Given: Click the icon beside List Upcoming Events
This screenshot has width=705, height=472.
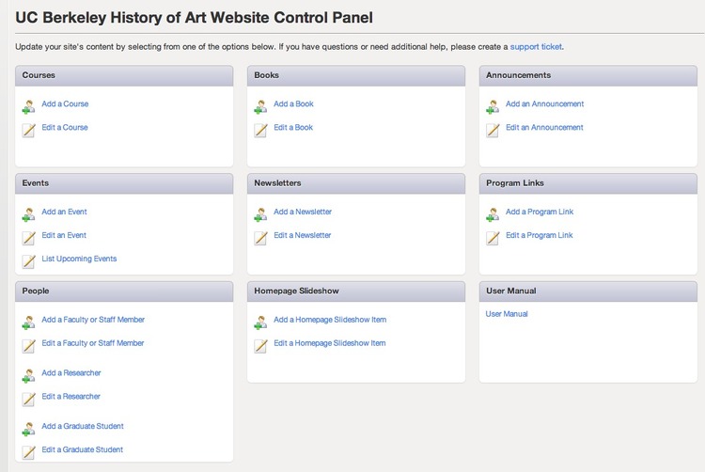Looking at the screenshot, I should [29, 261].
